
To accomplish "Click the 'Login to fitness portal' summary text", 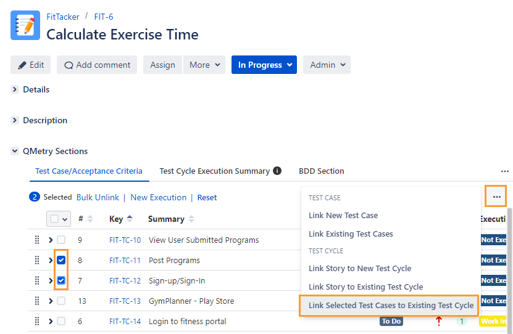I will click(188, 321).
